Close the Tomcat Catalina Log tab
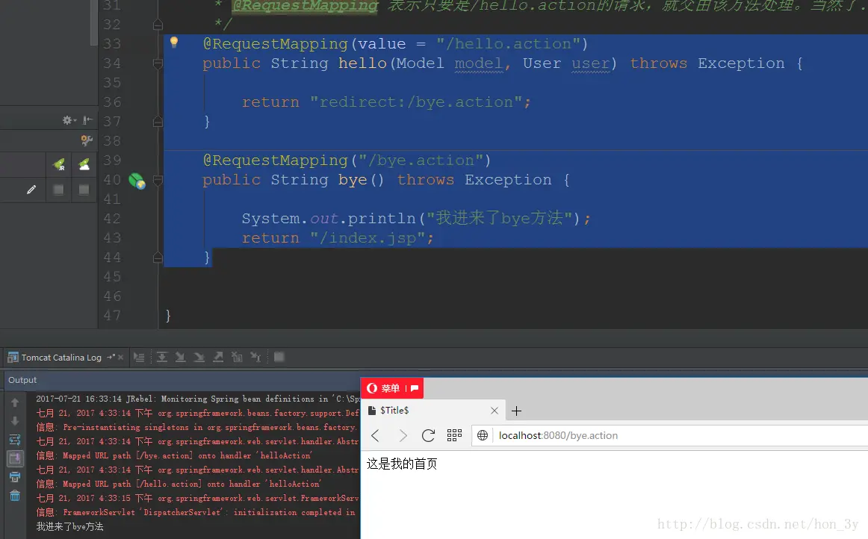The height and width of the screenshot is (539, 868). 121,358
